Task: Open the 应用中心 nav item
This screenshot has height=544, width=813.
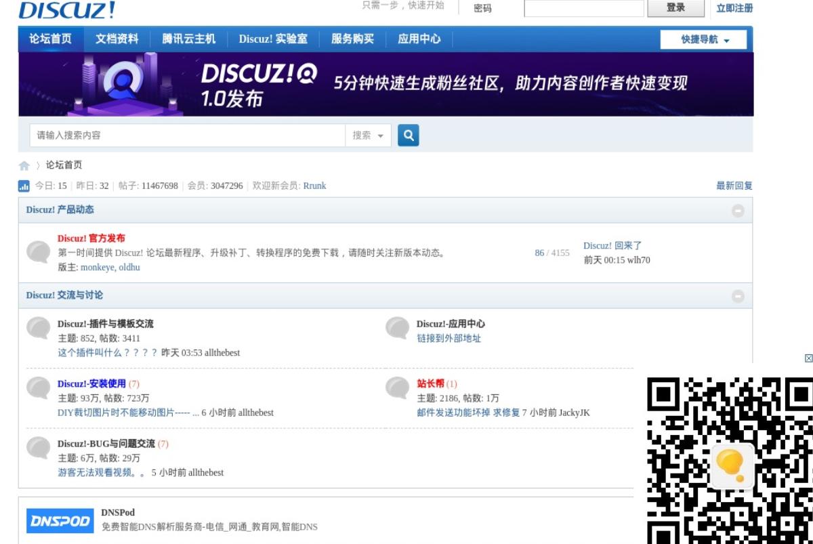Action: (419, 39)
